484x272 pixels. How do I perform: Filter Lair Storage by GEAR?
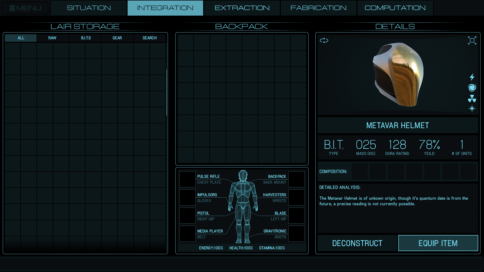[x=117, y=38]
